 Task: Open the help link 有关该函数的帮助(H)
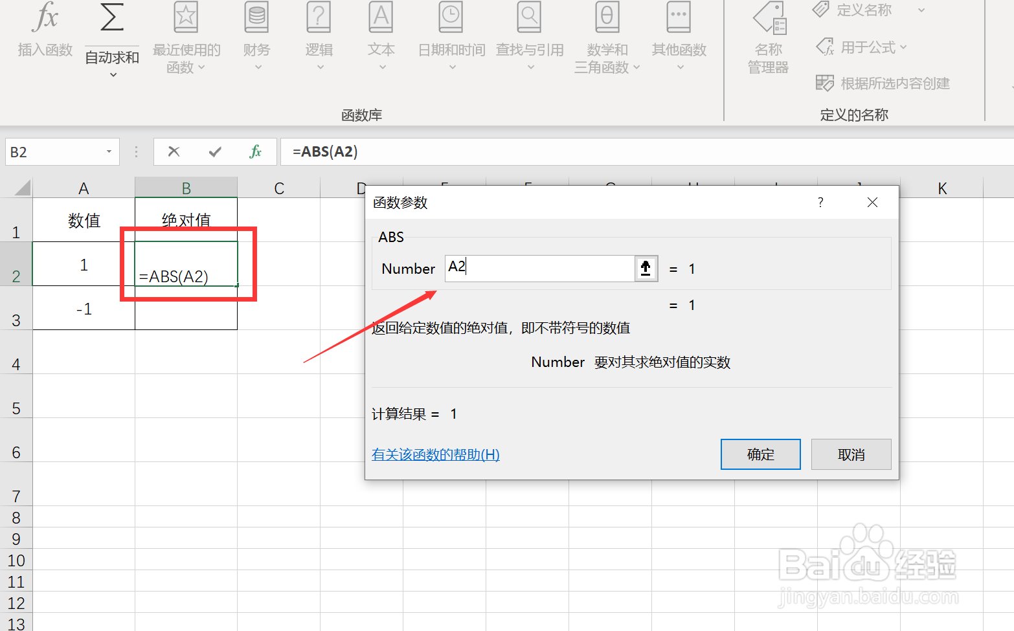436,454
